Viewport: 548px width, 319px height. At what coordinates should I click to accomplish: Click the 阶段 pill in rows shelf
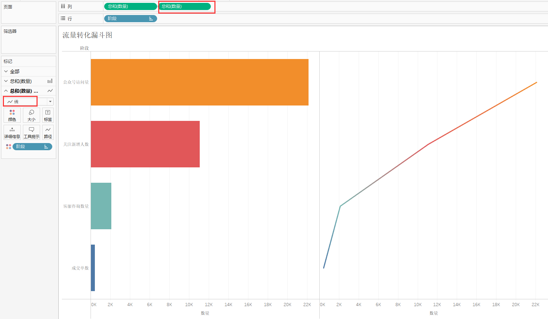click(x=130, y=19)
